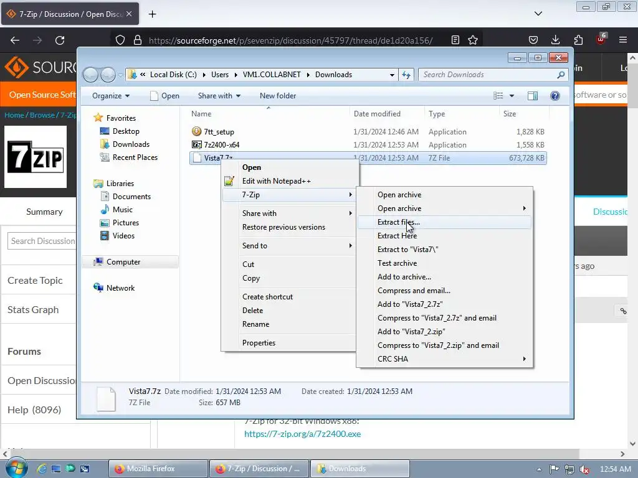Click the change view icon in Explorer toolbar

click(x=498, y=95)
